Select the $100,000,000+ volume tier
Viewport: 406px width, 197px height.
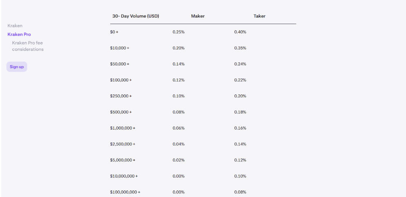pyautogui.click(x=125, y=192)
